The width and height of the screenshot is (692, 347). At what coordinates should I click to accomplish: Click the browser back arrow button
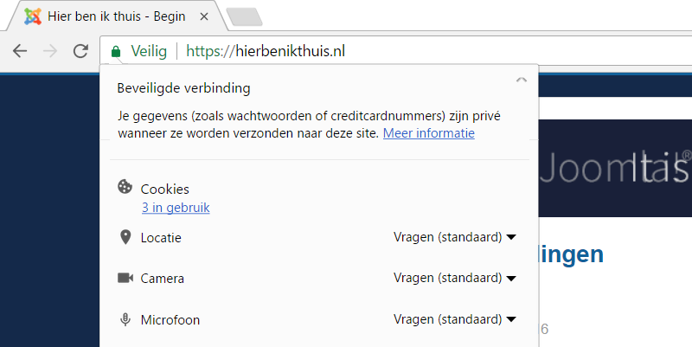coord(20,51)
